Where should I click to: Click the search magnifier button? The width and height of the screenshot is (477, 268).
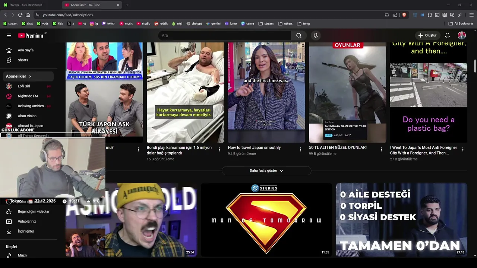tap(299, 35)
